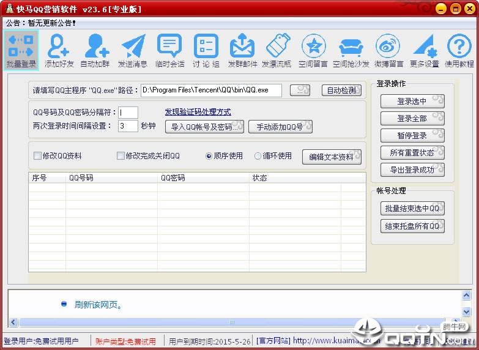Minimize the 快马QQ营销软件 window
The image size is (479, 350).
click(441, 9)
